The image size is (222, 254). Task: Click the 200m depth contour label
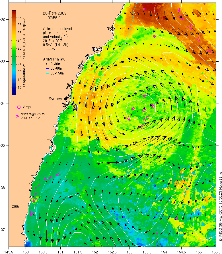point(16,207)
